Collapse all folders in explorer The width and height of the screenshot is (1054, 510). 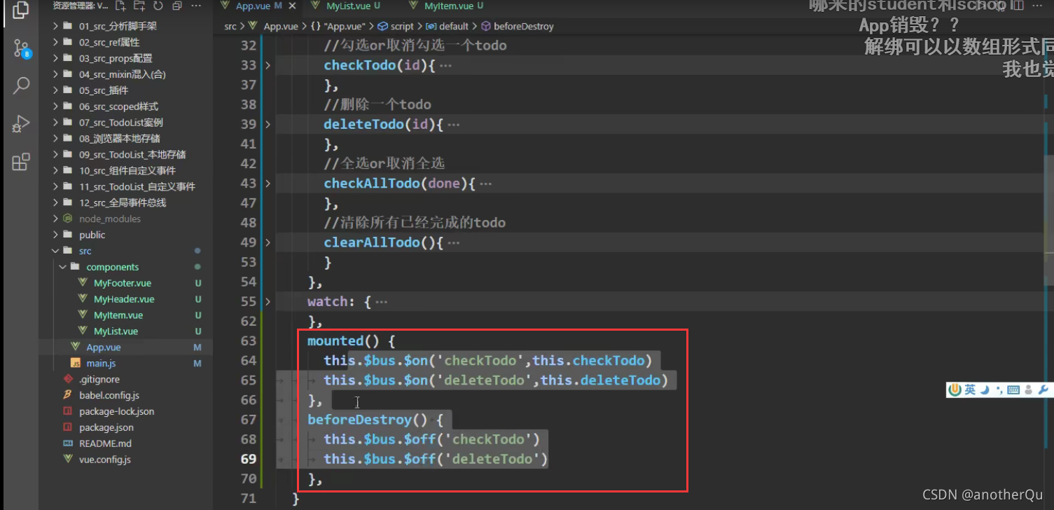(x=176, y=6)
